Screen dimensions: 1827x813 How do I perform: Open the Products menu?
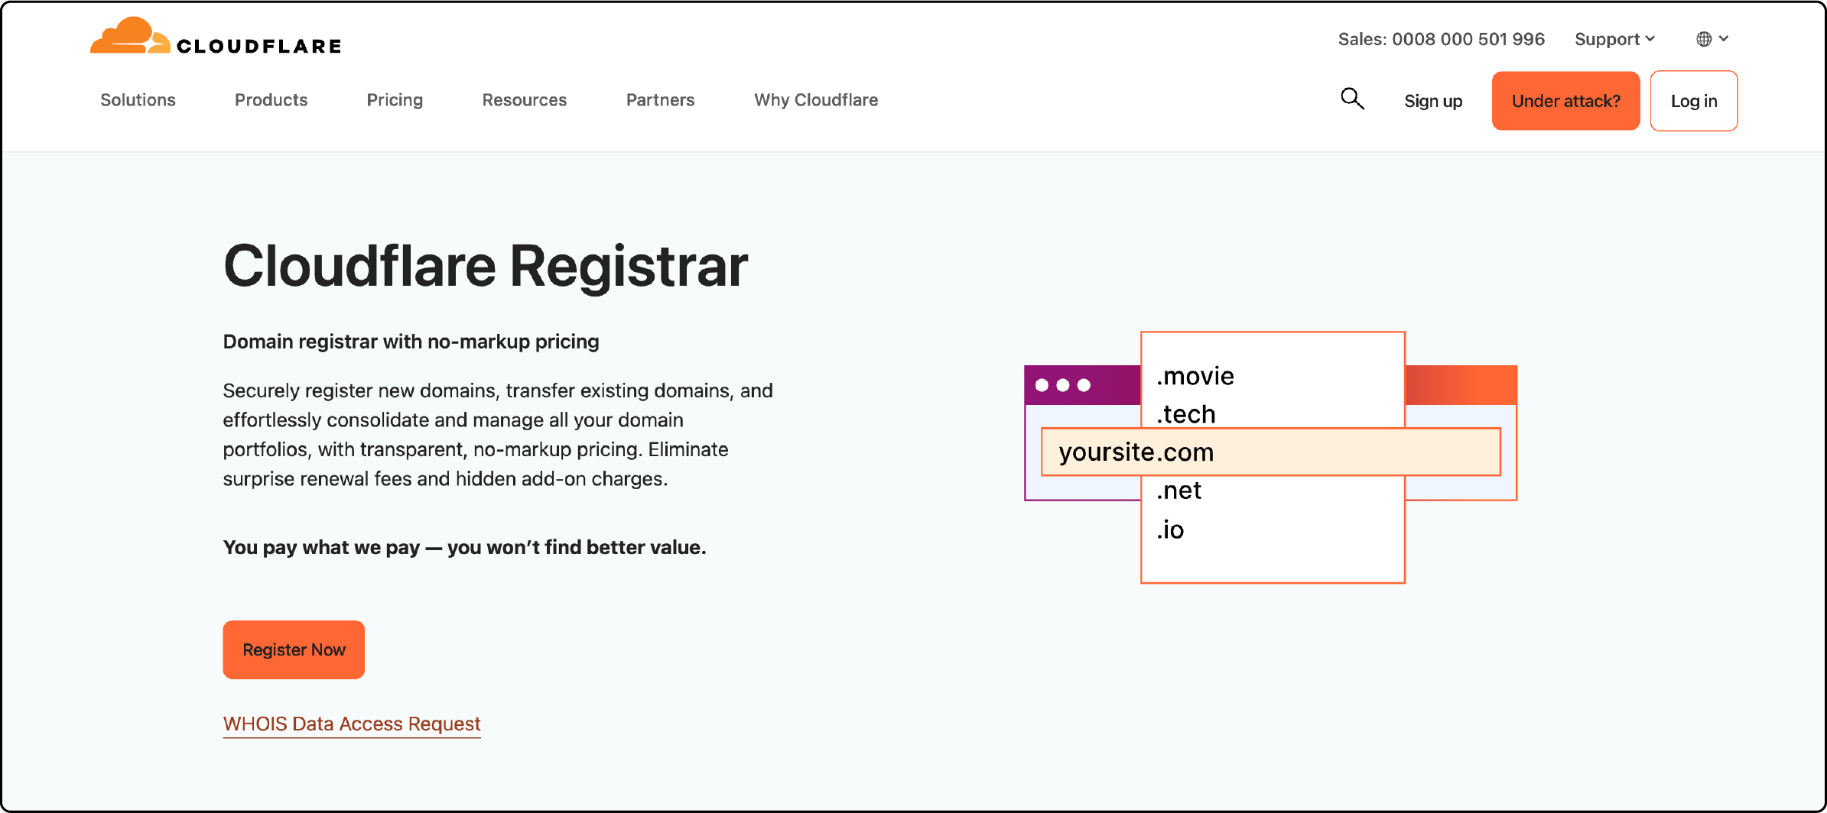click(271, 100)
